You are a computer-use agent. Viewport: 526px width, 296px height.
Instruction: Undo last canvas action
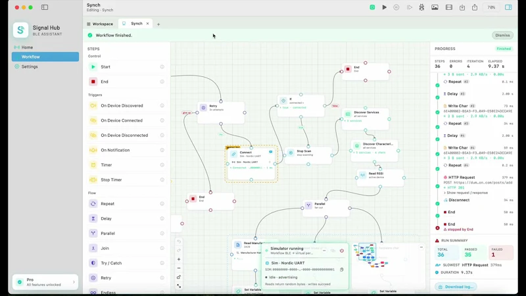(179, 241)
